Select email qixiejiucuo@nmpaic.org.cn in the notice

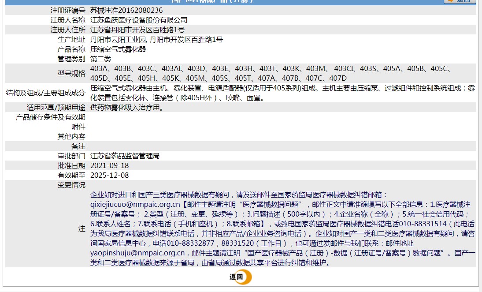pyautogui.click(x=135, y=204)
